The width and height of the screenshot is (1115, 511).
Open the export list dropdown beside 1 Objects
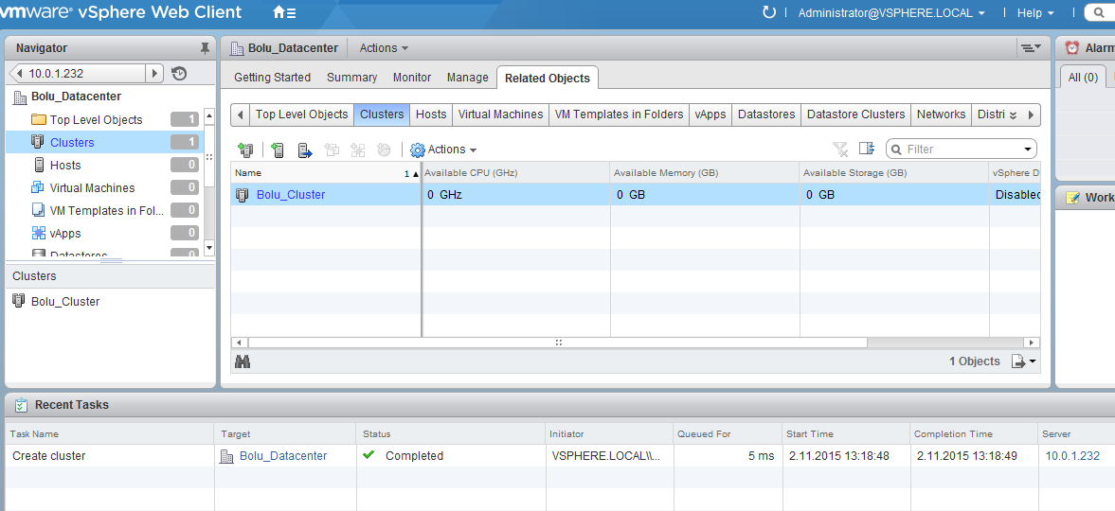[x=1023, y=361]
